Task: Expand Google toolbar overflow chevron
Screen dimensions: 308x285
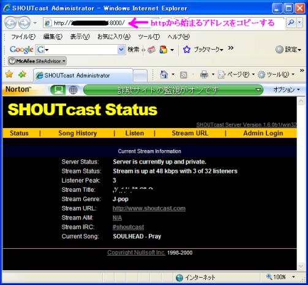Action: (231, 48)
